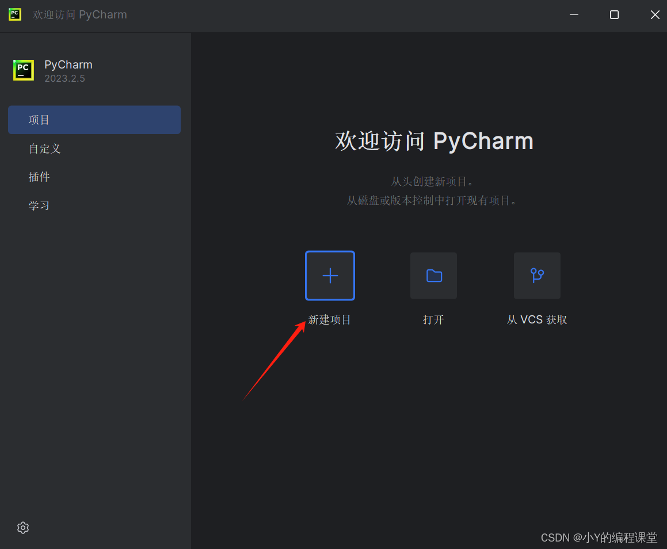Click the text 从磁盘或版本控制中打开现有项目。
This screenshot has width=667, height=549.
coord(432,200)
